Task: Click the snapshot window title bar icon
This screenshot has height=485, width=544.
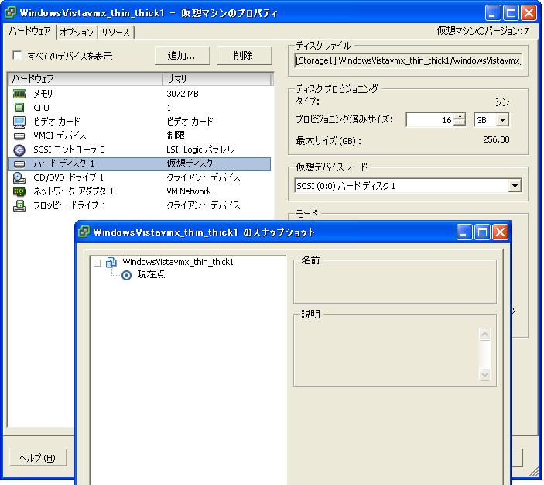Action: (x=84, y=232)
